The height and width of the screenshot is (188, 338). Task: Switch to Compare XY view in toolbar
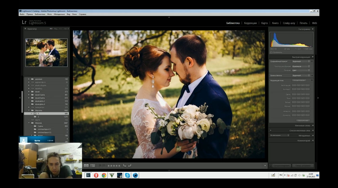point(86,166)
